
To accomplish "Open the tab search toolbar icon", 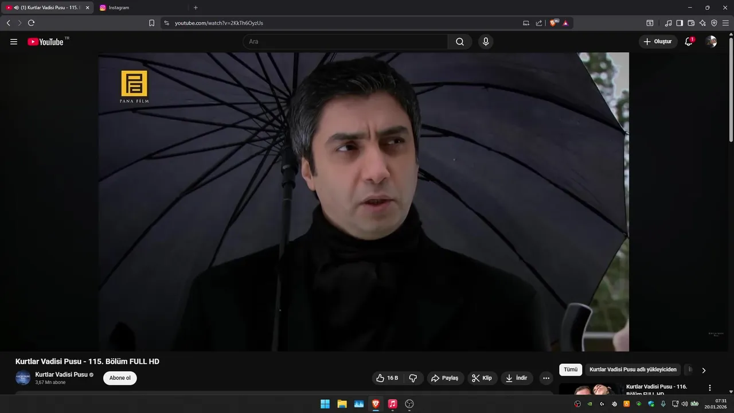I will point(650,23).
